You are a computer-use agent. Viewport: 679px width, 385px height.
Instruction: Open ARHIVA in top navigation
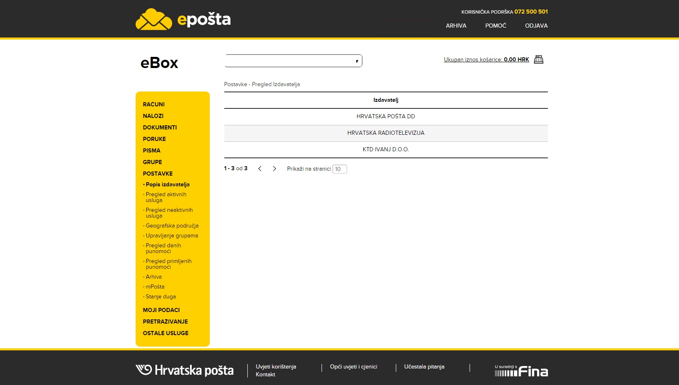tap(456, 26)
